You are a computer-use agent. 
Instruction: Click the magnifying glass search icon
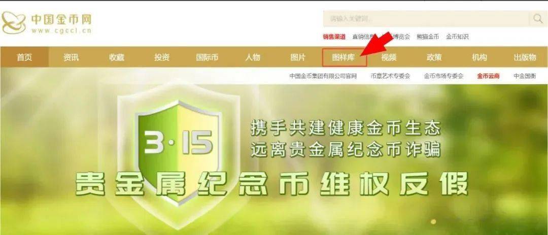click(537, 19)
